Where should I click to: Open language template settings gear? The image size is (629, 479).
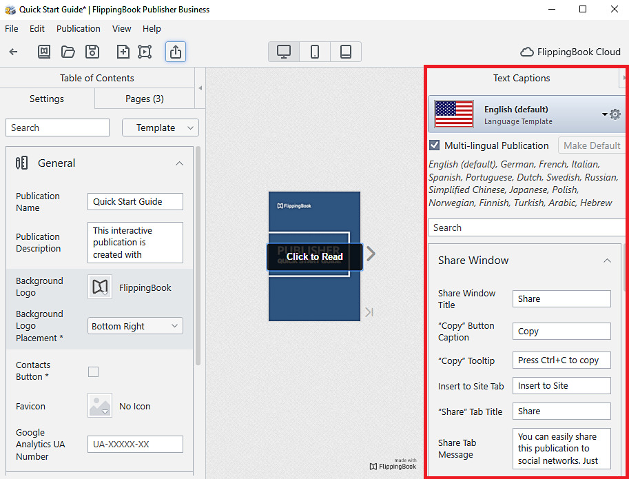tap(615, 114)
